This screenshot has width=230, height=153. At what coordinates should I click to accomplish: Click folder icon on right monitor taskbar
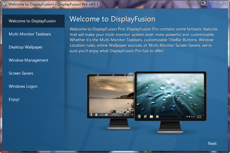(151, 116)
